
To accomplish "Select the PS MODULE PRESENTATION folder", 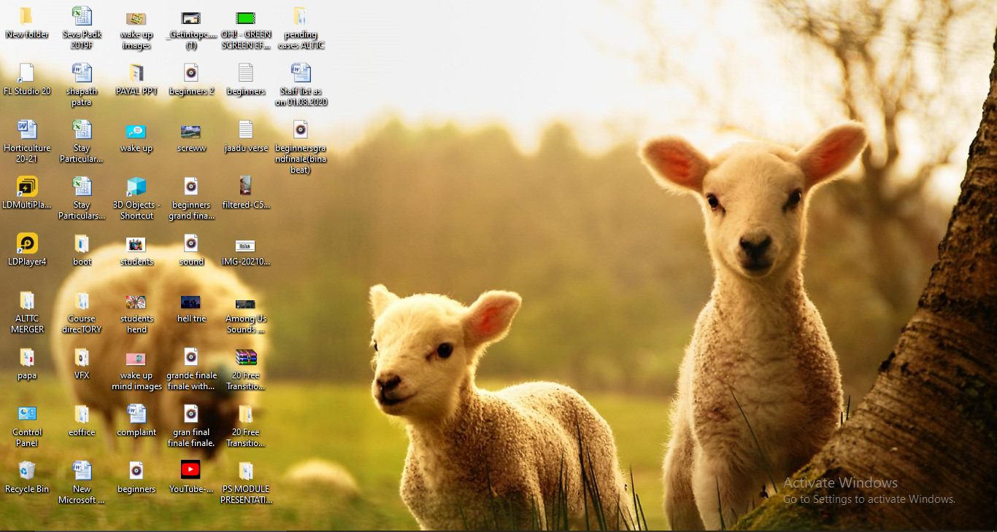I will pyautogui.click(x=245, y=471).
